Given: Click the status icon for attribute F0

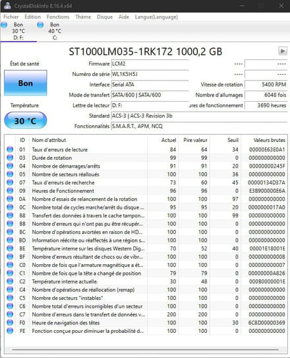Looking at the screenshot, I should (x=10, y=322).
